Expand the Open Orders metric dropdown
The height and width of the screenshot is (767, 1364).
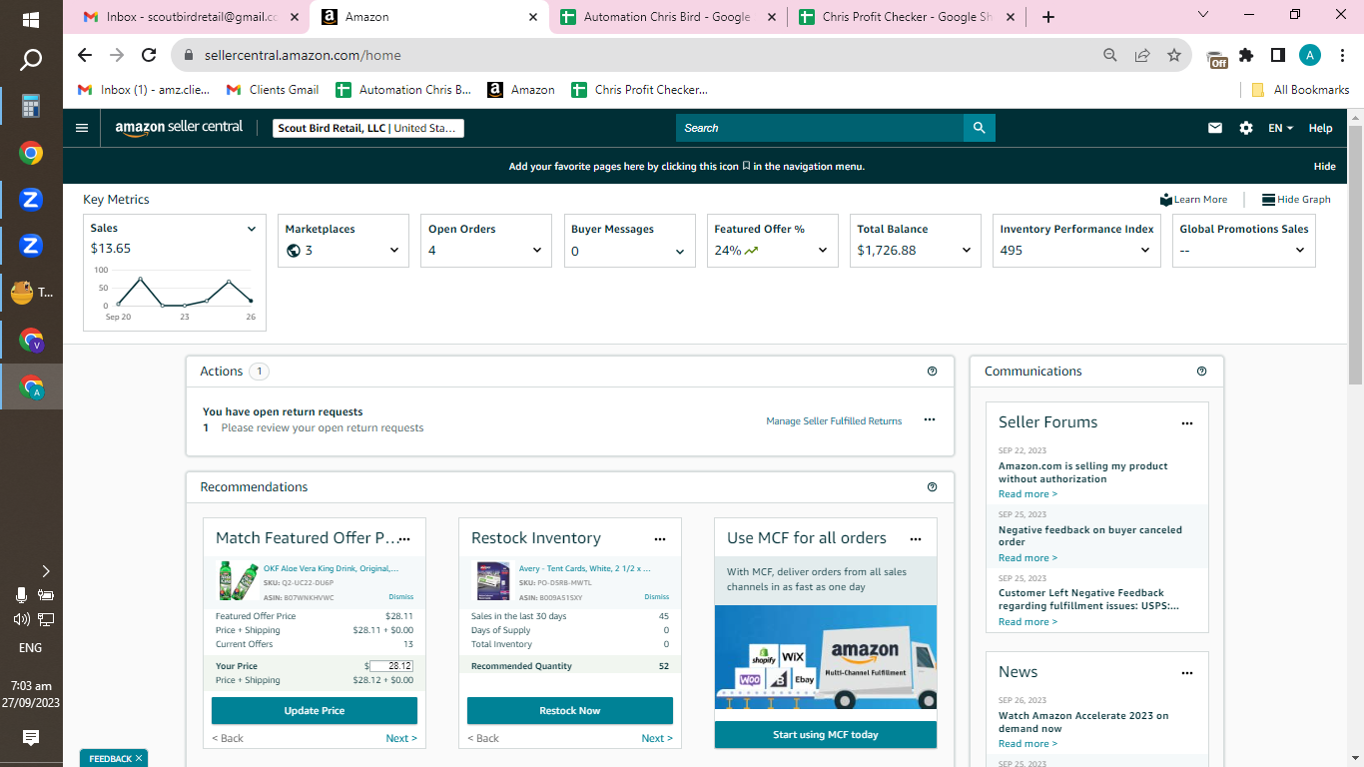point(537,251)
